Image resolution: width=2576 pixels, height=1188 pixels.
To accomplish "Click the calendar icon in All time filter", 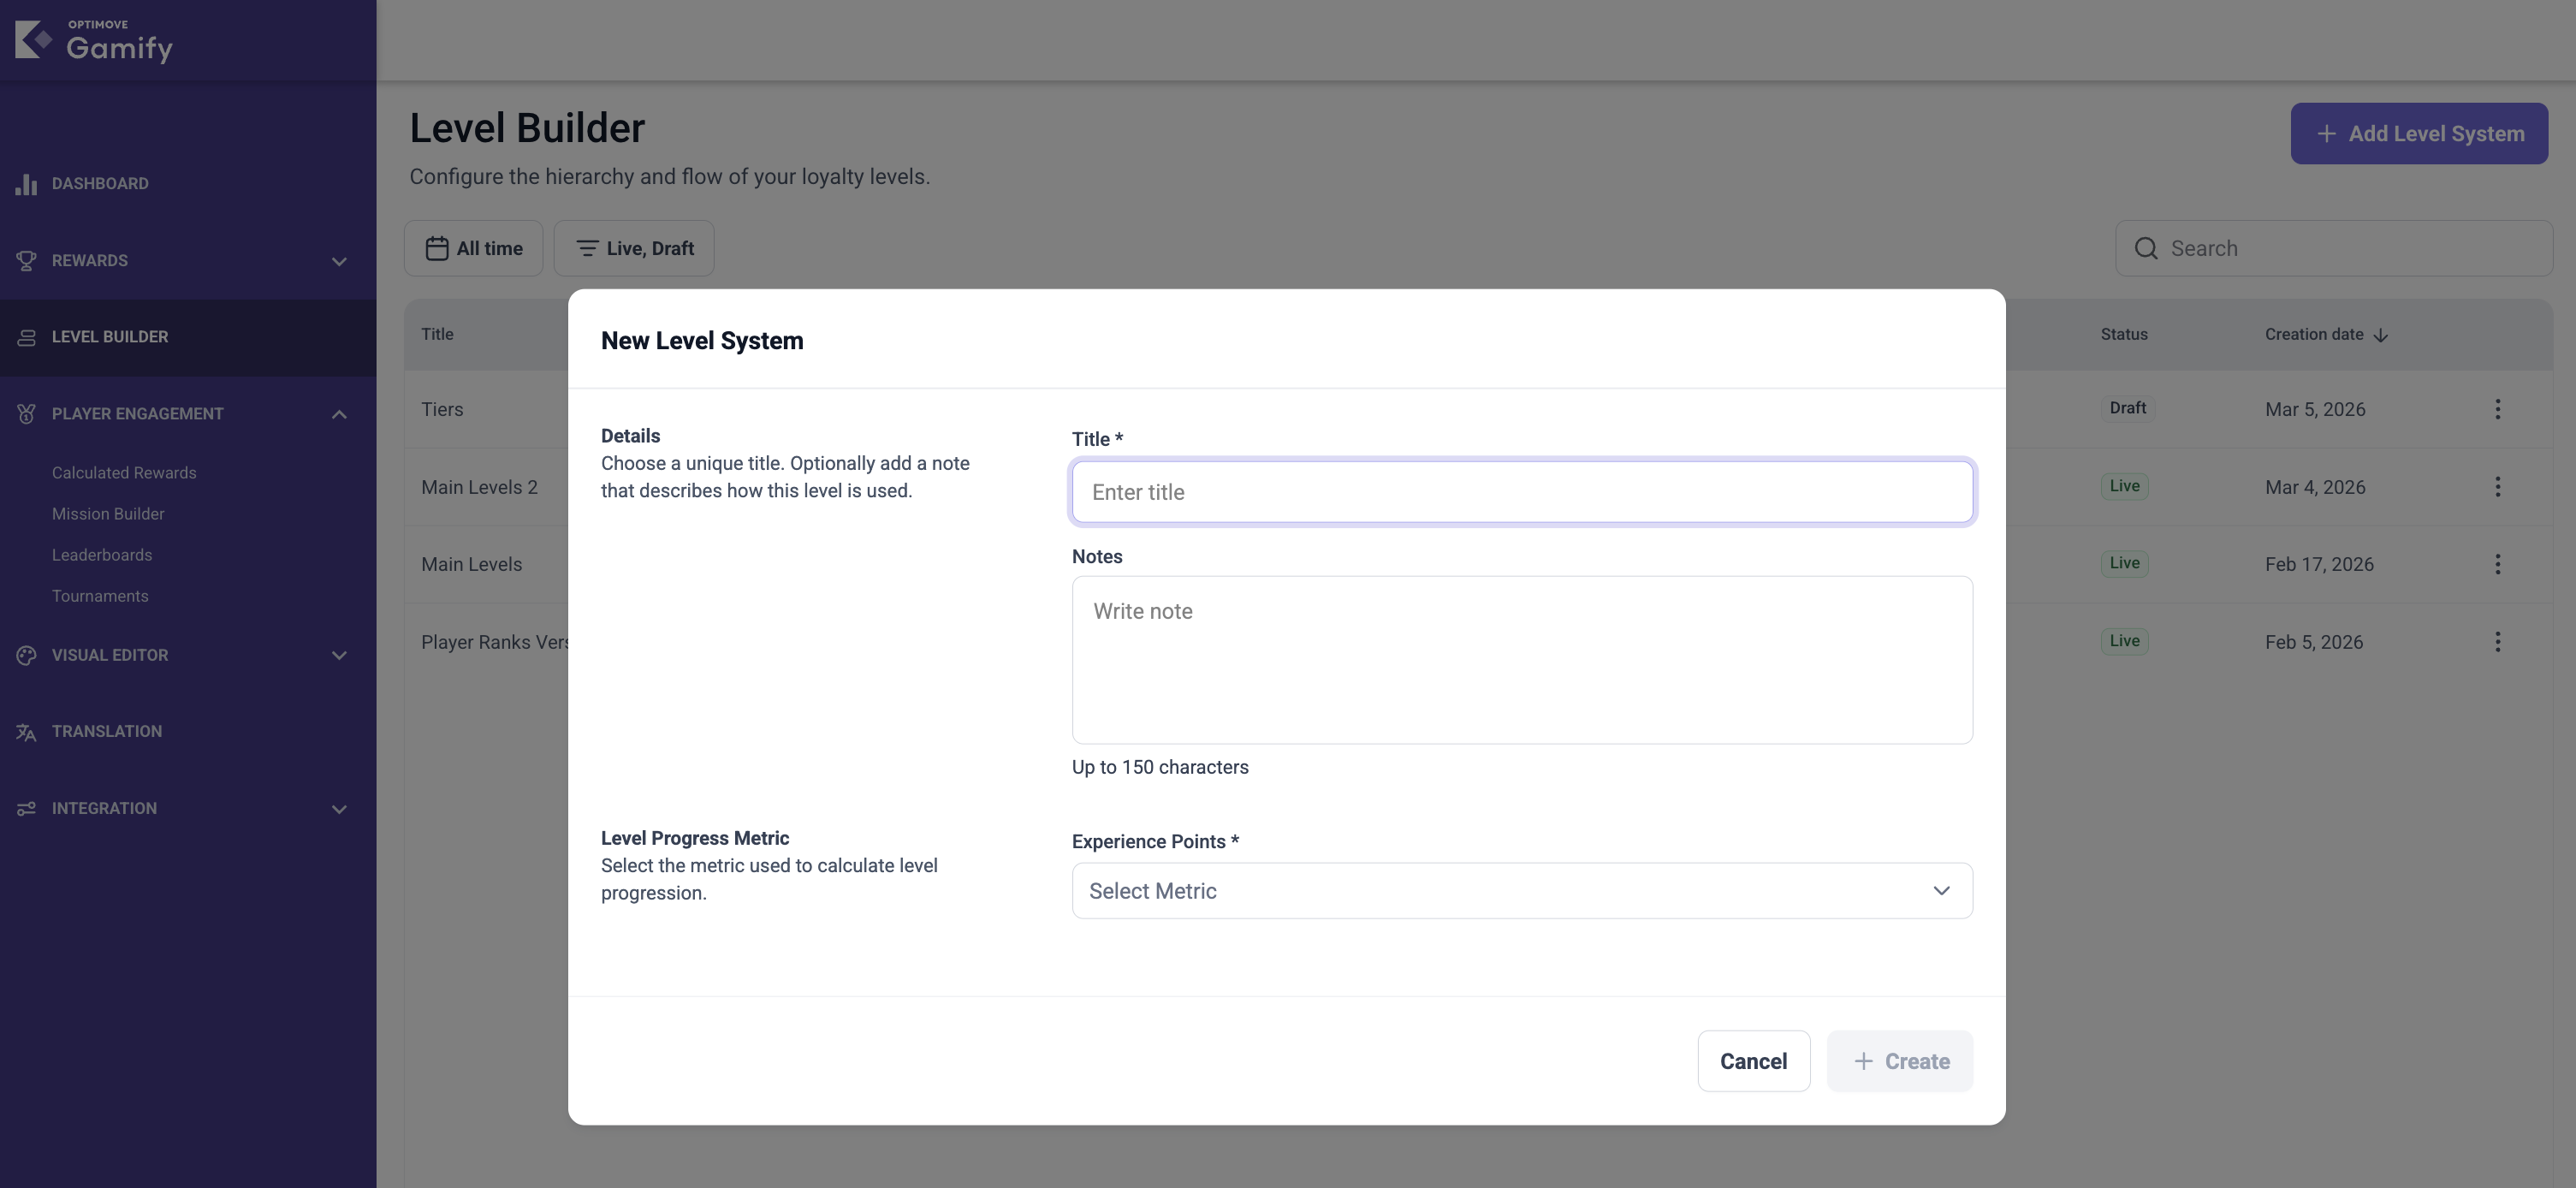I will (x=437, y=248).
